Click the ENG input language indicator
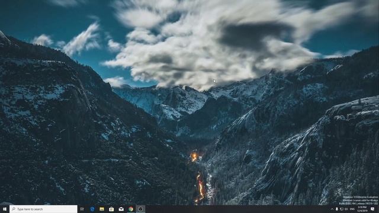Viewport: 379px width, 213px height. click(x=352, y=209)
